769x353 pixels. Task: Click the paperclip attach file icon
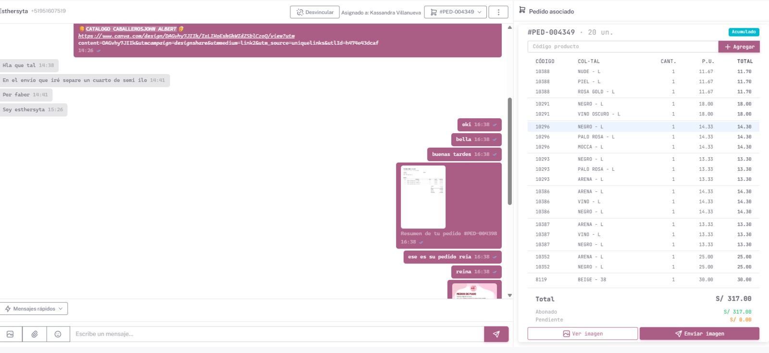(x=35, y=334)
